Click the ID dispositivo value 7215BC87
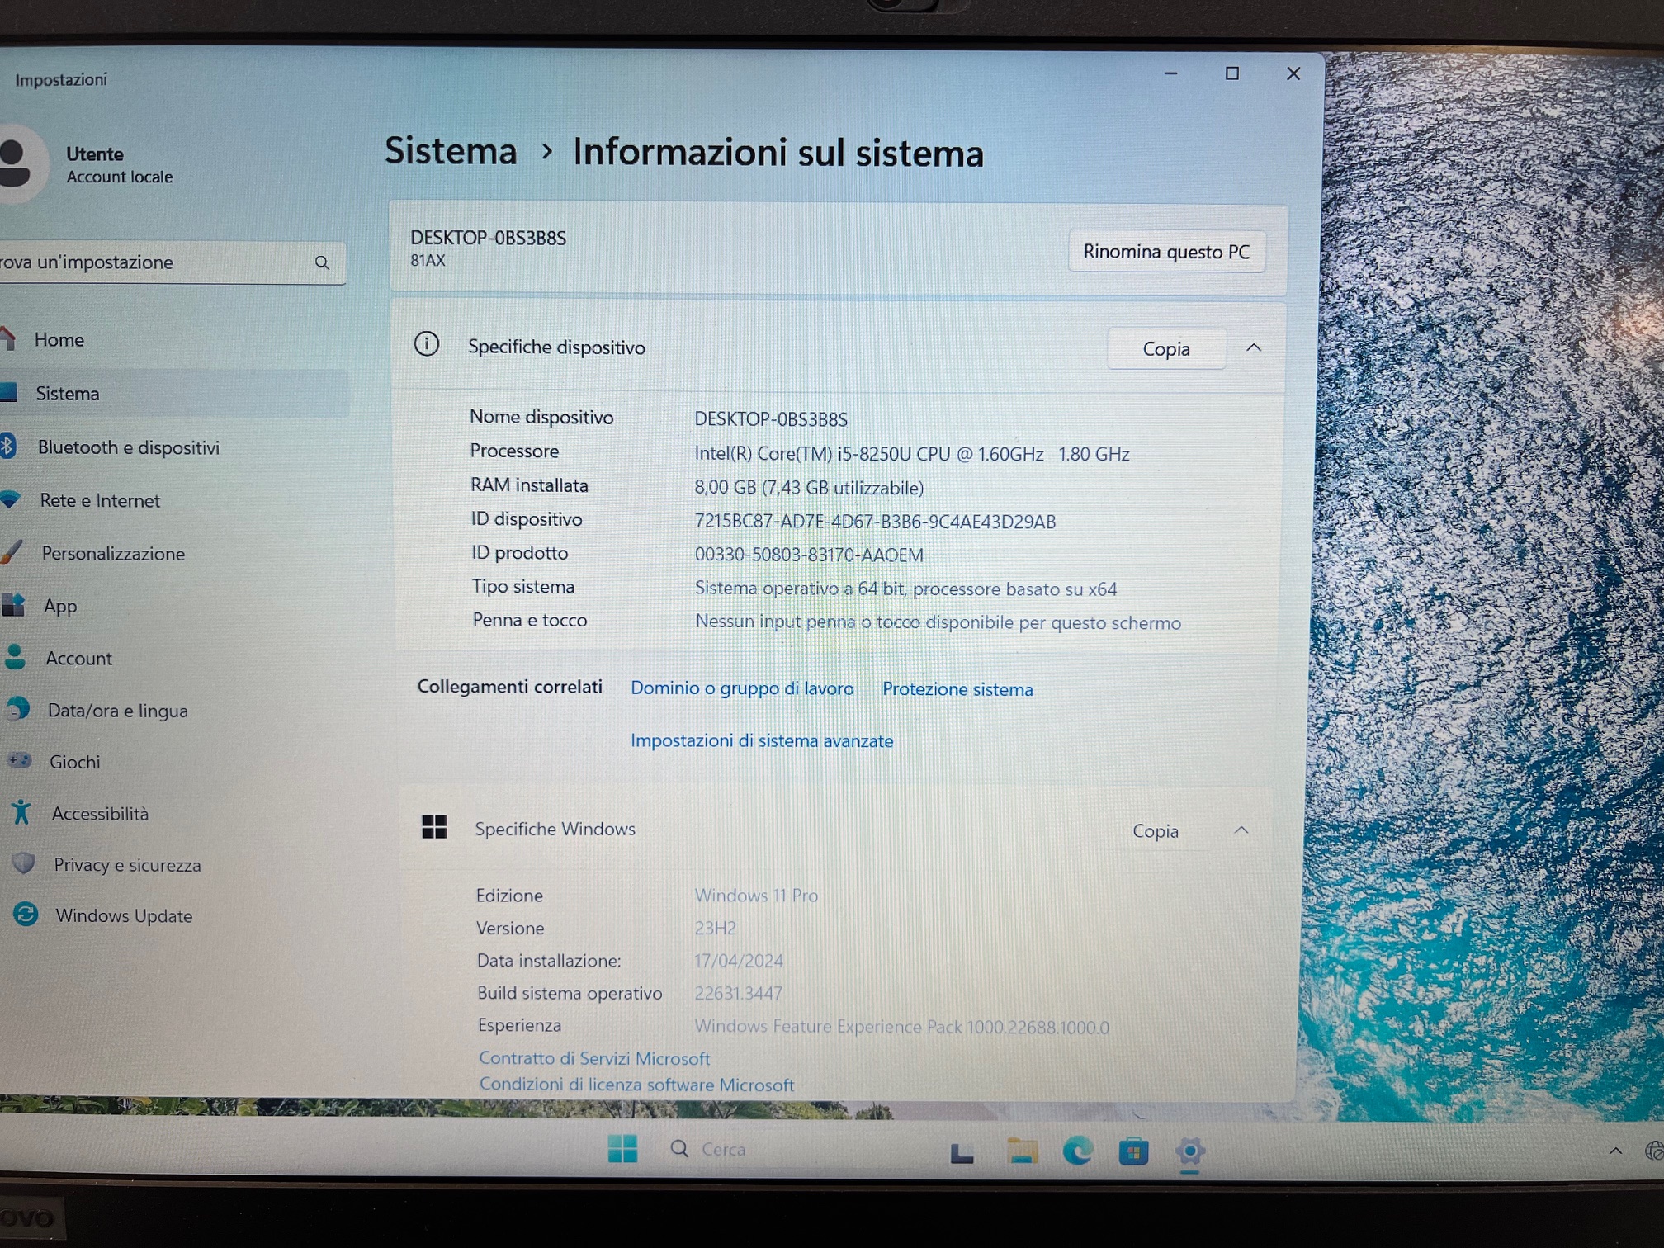1664x1248 pixels. (x=875, y=522)
